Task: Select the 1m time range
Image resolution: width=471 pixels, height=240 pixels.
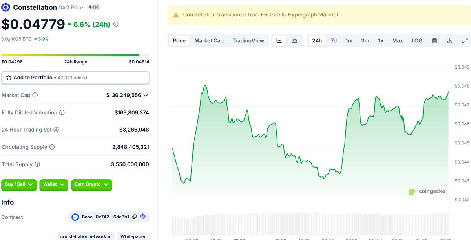Action: pos(349,40)
